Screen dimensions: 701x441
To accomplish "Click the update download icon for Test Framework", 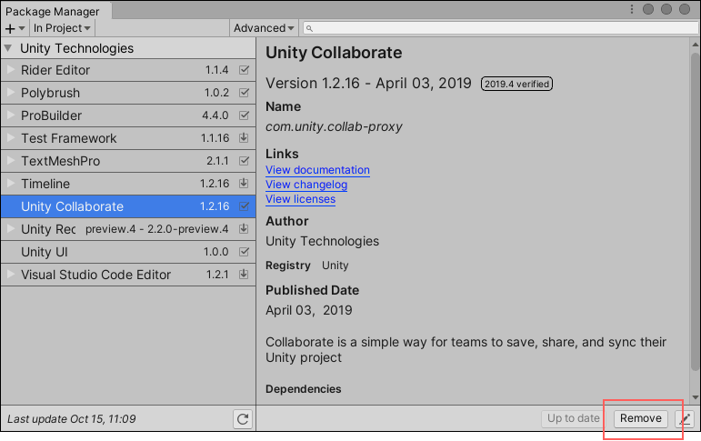I will 244,138.
